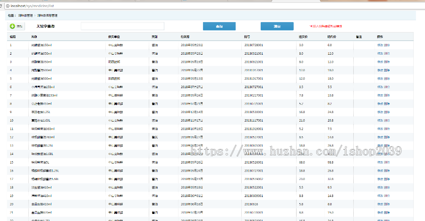
Task: Click the 进货价 column header
Action: (x=303, y=37)
